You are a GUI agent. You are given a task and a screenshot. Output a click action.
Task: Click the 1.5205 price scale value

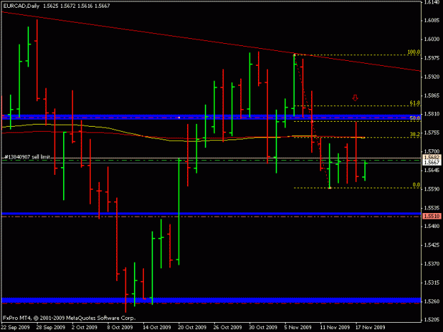click(x=432, y=319)
